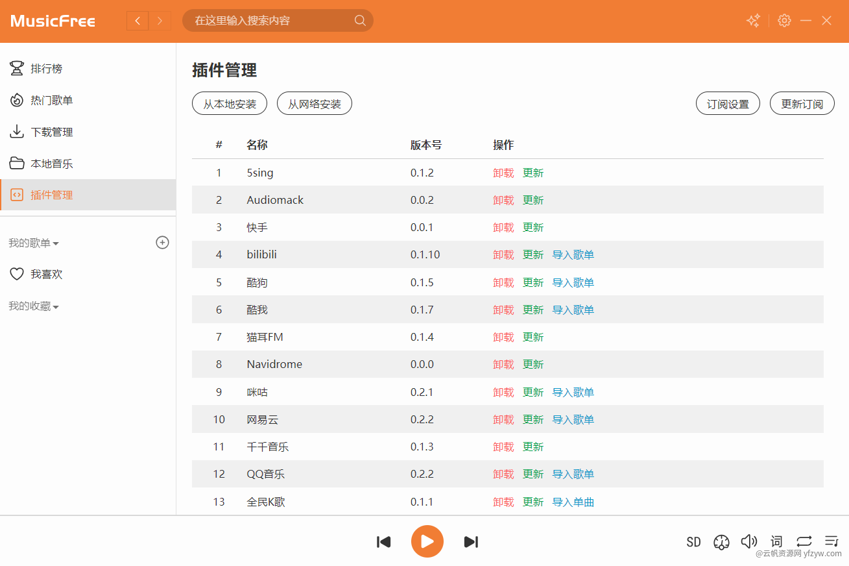849x566 pixels.
Task: Click the back navigation arrow
Action: 138,21
